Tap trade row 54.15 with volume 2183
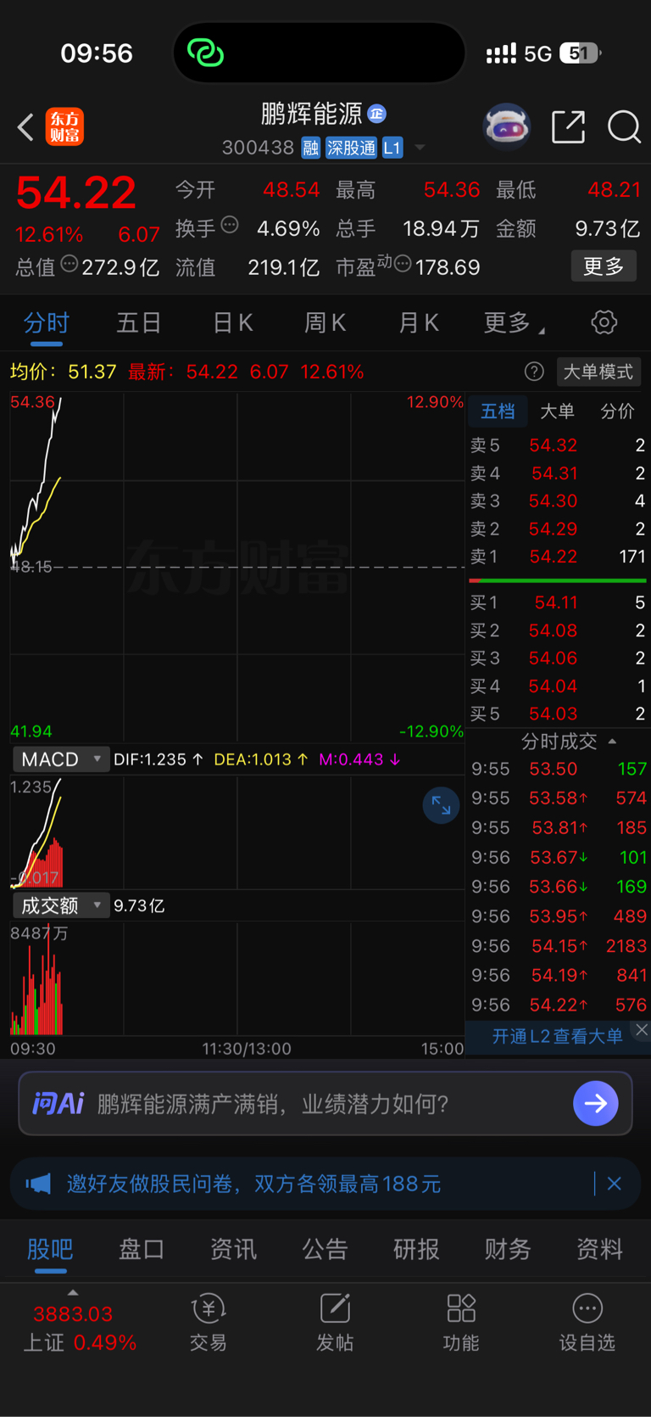The height and width of the screenshot is (1417, 651). 559,945
